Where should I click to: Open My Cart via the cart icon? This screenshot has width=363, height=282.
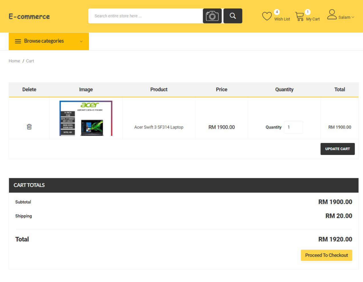(299, 16)
